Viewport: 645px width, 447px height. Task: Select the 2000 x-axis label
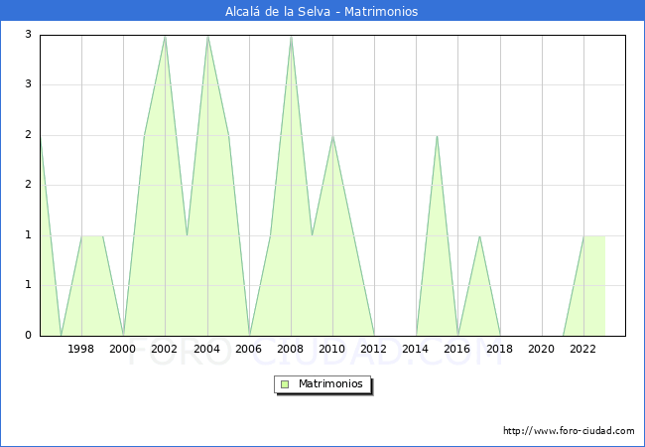pos(123,349)
